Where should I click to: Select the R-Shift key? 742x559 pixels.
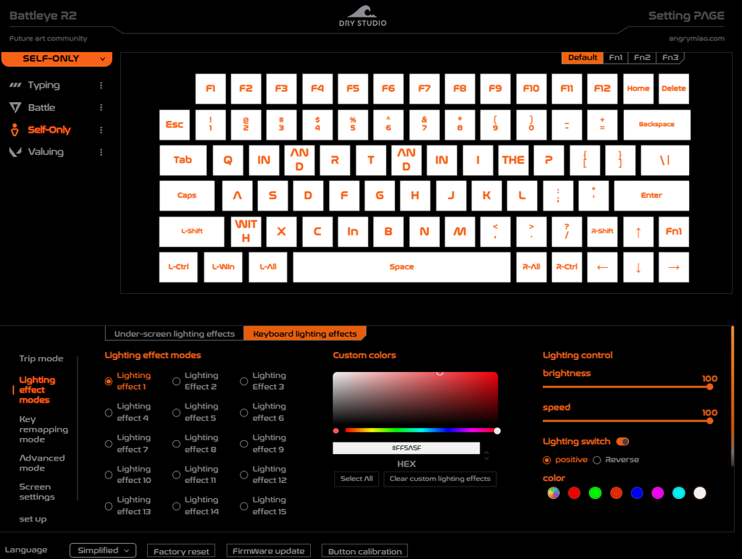click(602, 231)
